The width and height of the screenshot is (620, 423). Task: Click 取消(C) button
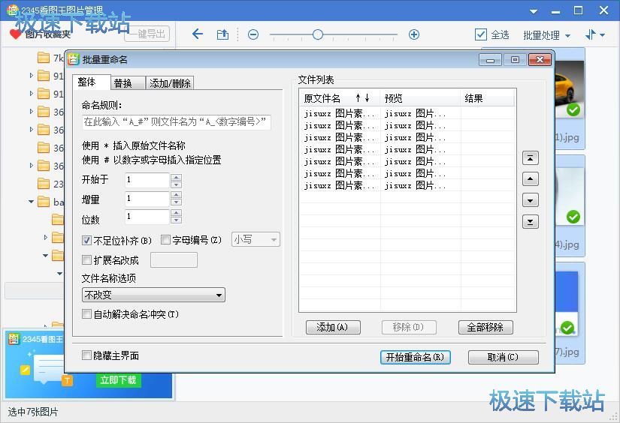pos(503,357)
